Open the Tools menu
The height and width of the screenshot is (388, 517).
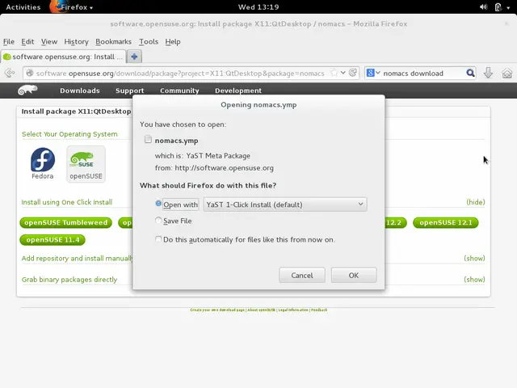click(x=149, y=41)
